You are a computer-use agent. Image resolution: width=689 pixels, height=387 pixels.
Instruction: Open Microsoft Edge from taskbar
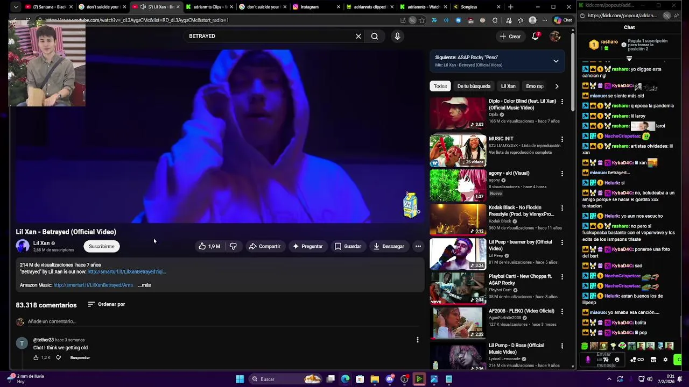(346, 379)
